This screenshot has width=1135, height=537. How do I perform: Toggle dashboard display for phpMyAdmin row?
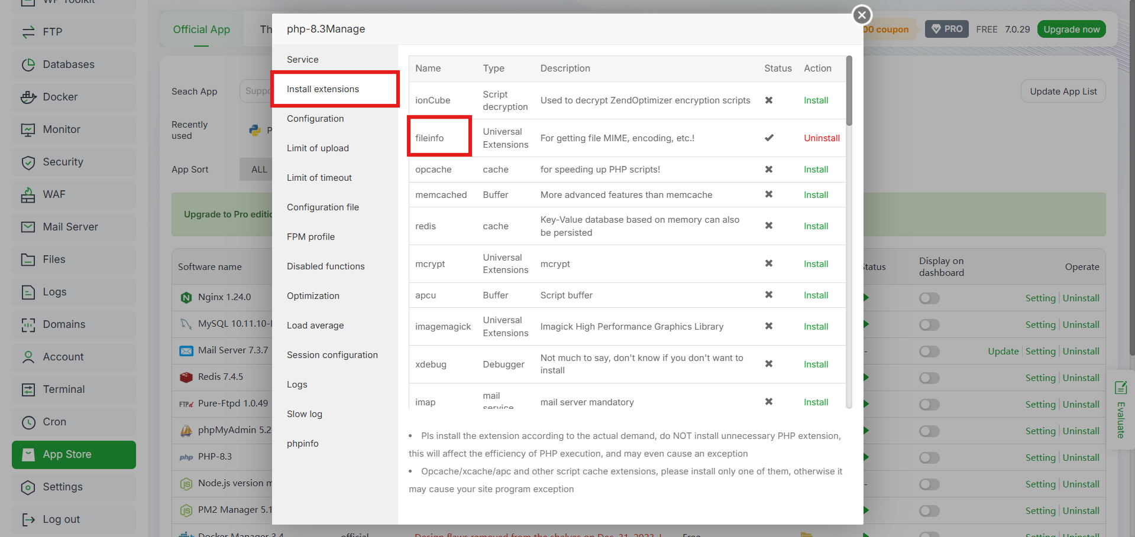point(929,431)
